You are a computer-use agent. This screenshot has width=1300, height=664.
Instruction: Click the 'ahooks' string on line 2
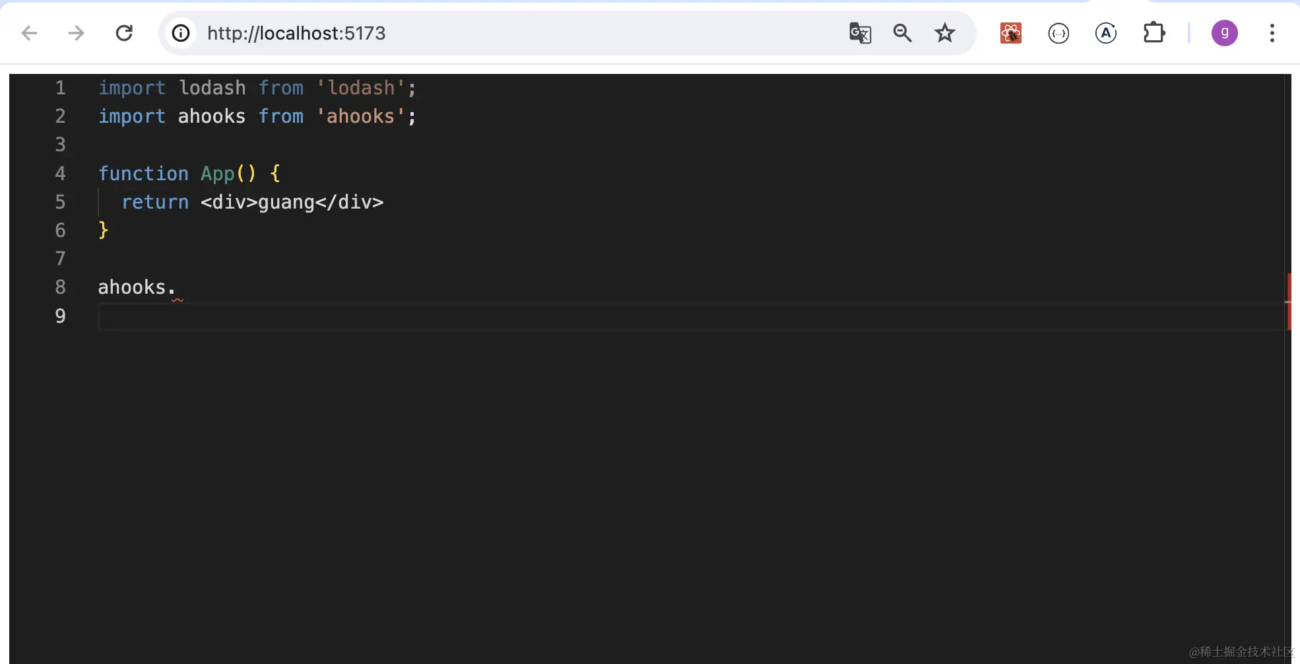(x=360, y=116)
